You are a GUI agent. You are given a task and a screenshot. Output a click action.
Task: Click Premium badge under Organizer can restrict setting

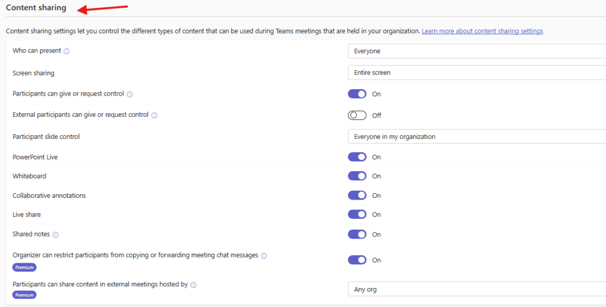[24, 267]
